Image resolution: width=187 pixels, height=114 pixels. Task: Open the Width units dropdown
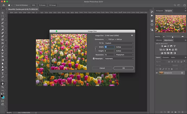click(124, 47)
